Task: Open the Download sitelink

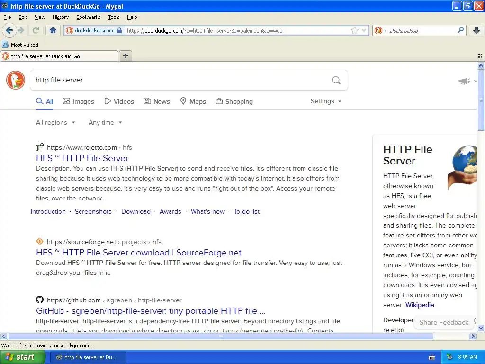Action: click(x=136, y=212)
